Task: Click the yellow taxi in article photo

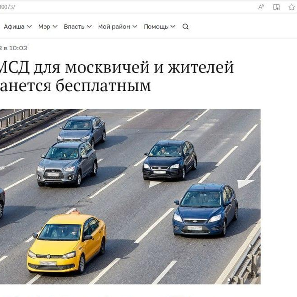Action: 67,242
